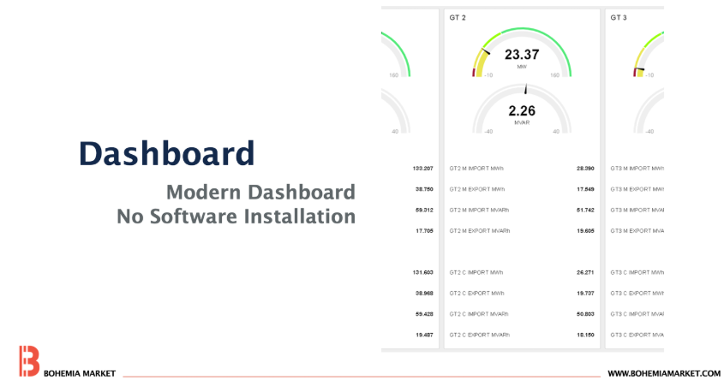Click the large Dashboard heading

(167, 153)
